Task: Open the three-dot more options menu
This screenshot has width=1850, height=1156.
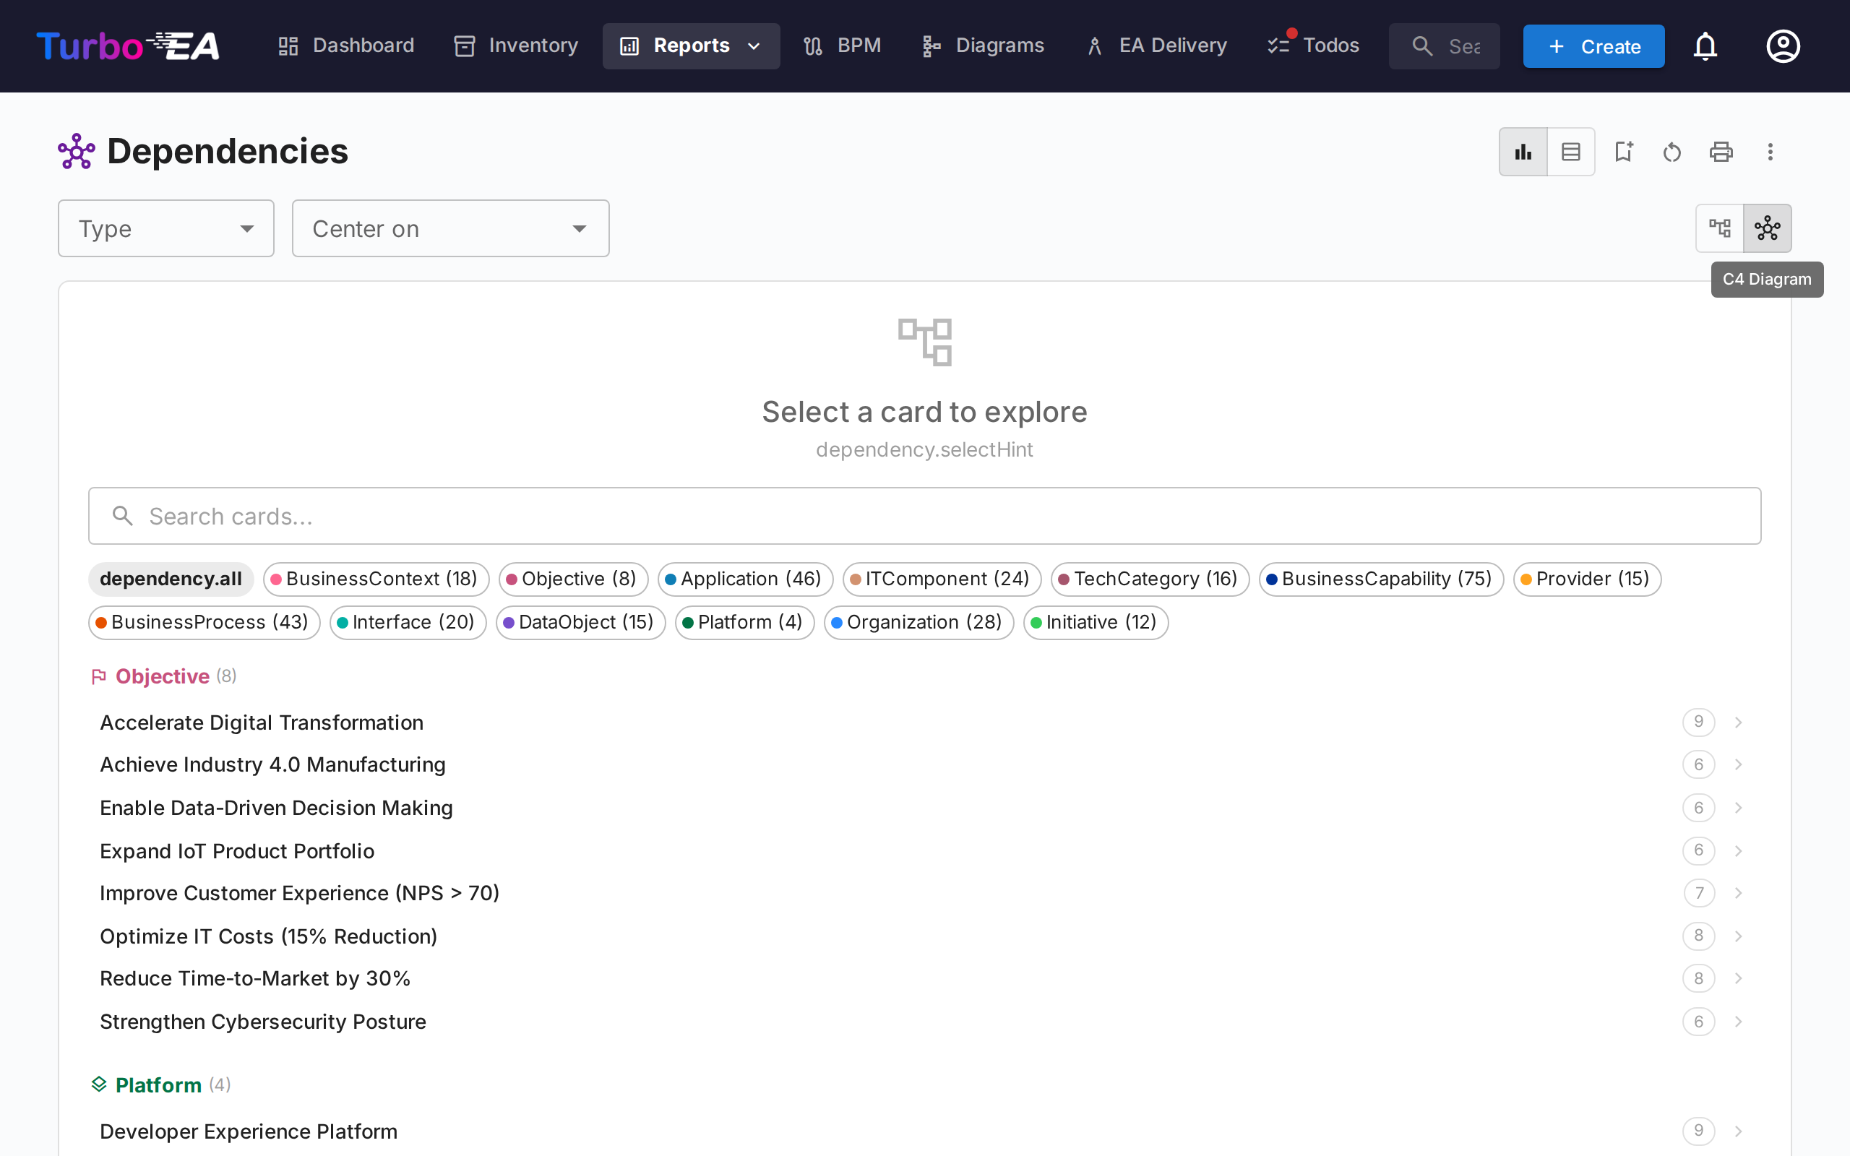Action: (1770, 152)
